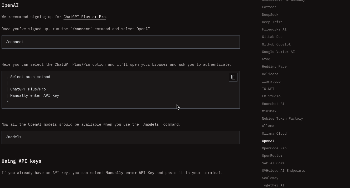Jump to OpenRouter provider

point(272,156)
